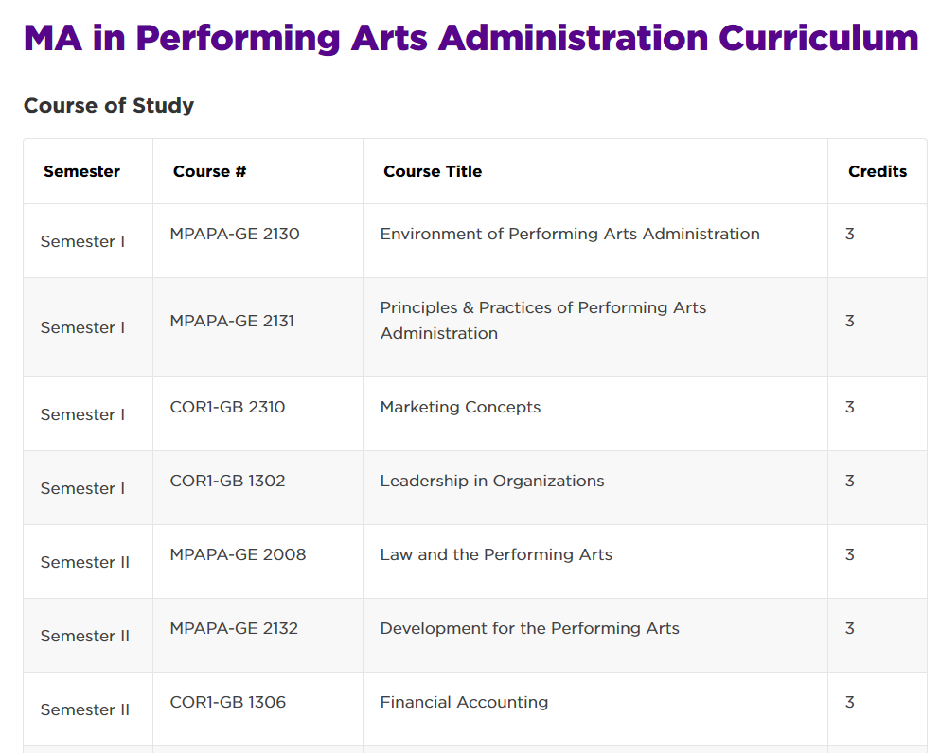This screenshot has width=940, height=753.
Task: Select the Semester column header
Action: coord(81,171)
